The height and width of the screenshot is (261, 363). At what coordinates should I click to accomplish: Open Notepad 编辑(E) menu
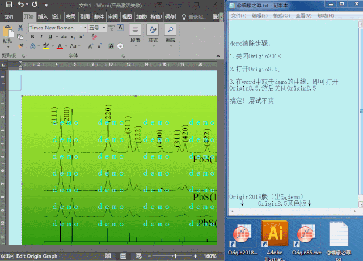point(260,15)
